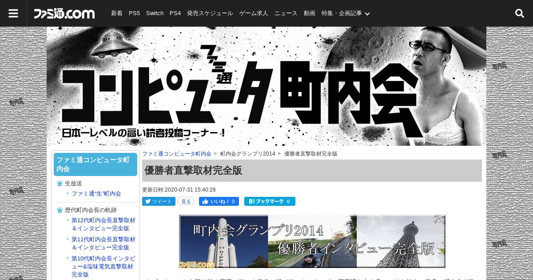Click the sidebar ファミ通コンピュータ町内会 heading
This screenshot has height=280, width=533.
point(95,164)
